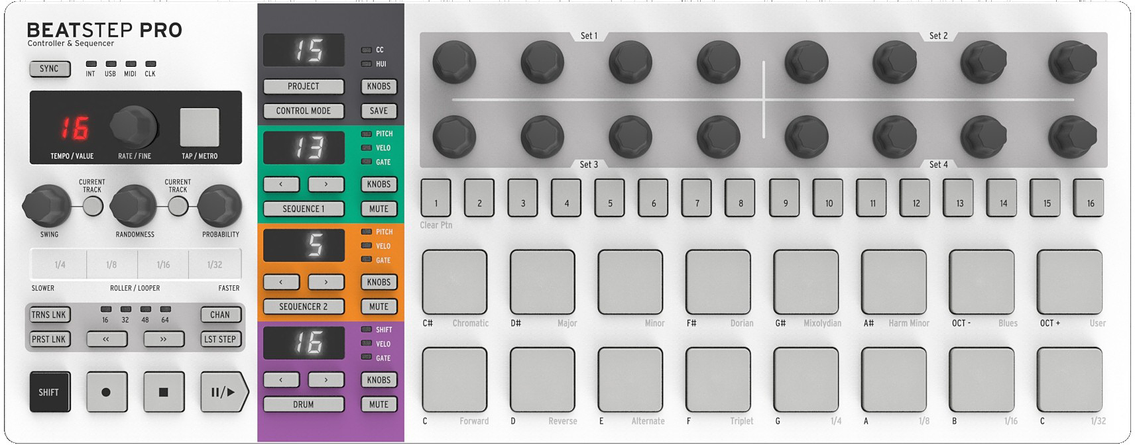Tap the TAP / METRO square button
1135x445 pixels.
tap(200, 128)
